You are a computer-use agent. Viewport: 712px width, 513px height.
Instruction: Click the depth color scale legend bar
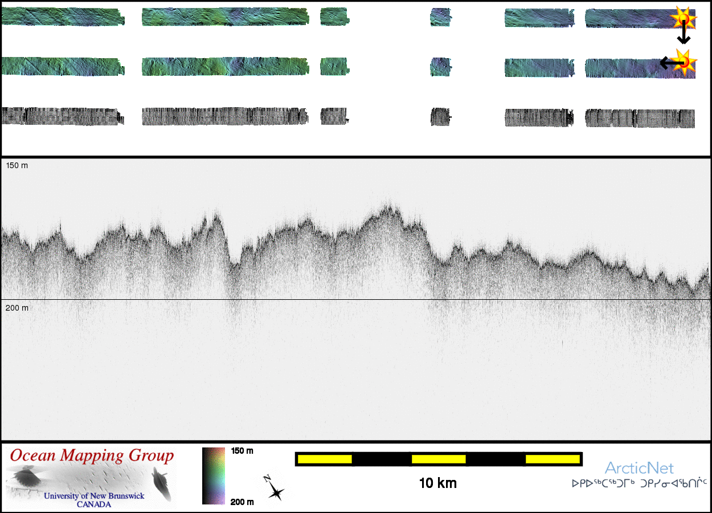point(213,476)
